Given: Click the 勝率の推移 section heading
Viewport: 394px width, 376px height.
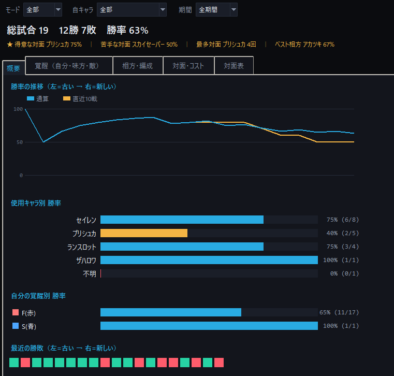Looking at the screenshot, I should point(64,86).
